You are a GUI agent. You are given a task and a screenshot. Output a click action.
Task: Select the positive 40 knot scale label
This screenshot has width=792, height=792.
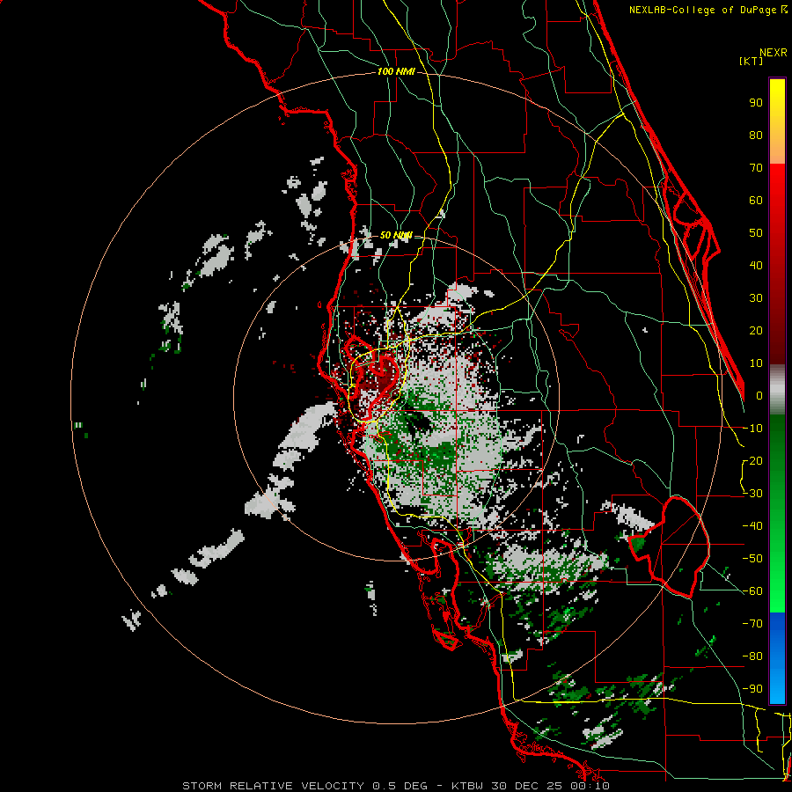(756, 266)
